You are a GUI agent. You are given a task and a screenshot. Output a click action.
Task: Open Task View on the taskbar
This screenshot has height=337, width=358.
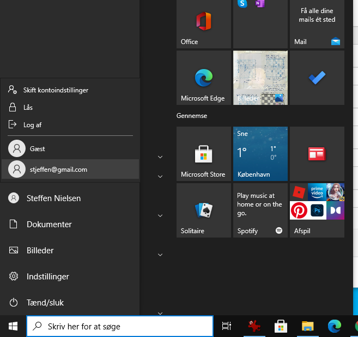227,326
